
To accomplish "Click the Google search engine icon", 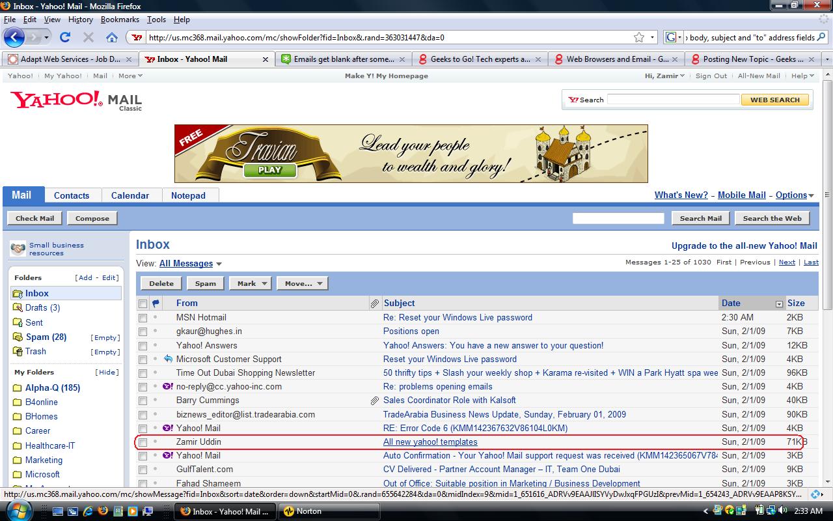I will [x=670, y=38].
